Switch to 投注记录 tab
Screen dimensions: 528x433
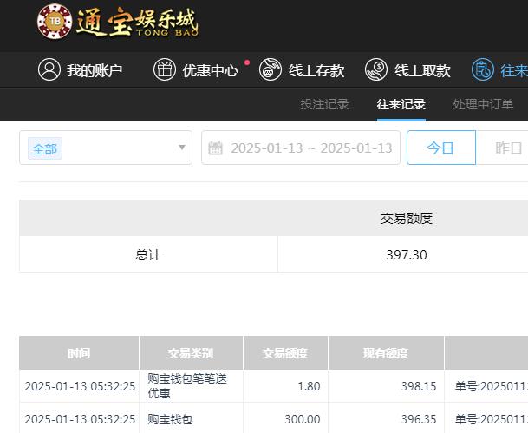click(324, 104)
